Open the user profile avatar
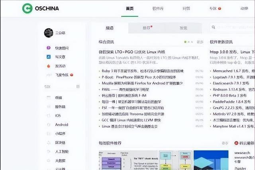This screenshot has width=255, height=170. click(x=49, y=33)
